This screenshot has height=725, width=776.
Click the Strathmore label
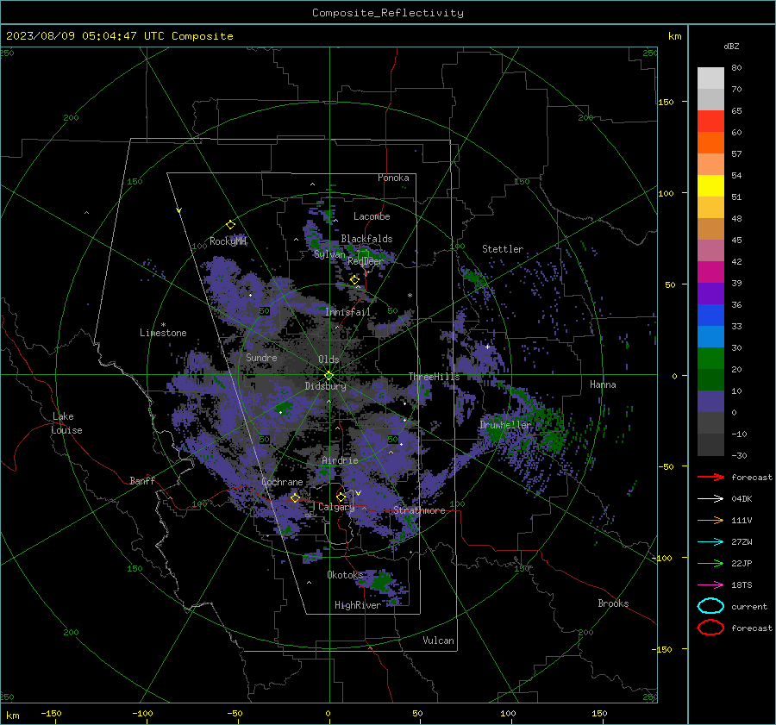(x=419, y=509)
